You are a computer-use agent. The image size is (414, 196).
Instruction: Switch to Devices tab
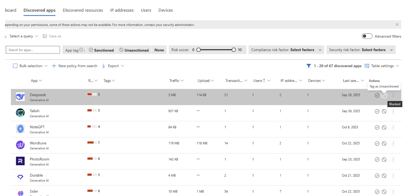pyautogui.click(x=165, y=10)
